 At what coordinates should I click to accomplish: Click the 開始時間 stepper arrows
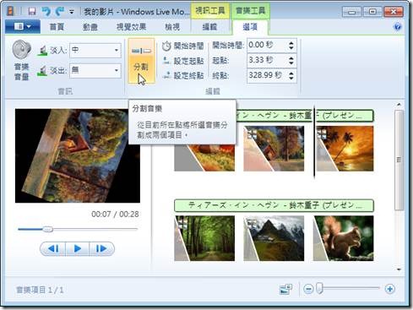click(x=291, y=46)
